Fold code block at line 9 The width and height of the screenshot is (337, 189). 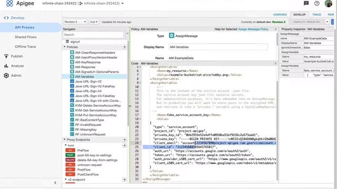click(141, 83)
